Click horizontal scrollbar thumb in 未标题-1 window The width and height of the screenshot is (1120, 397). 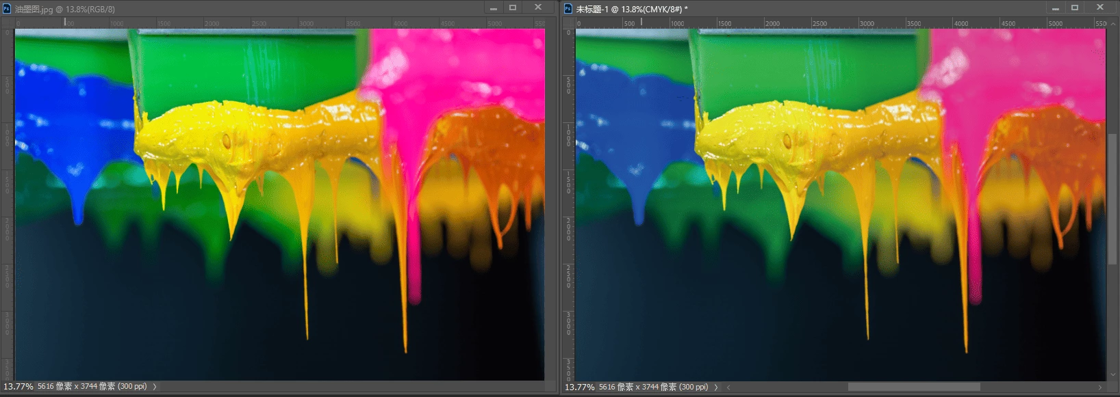[914, 387]
